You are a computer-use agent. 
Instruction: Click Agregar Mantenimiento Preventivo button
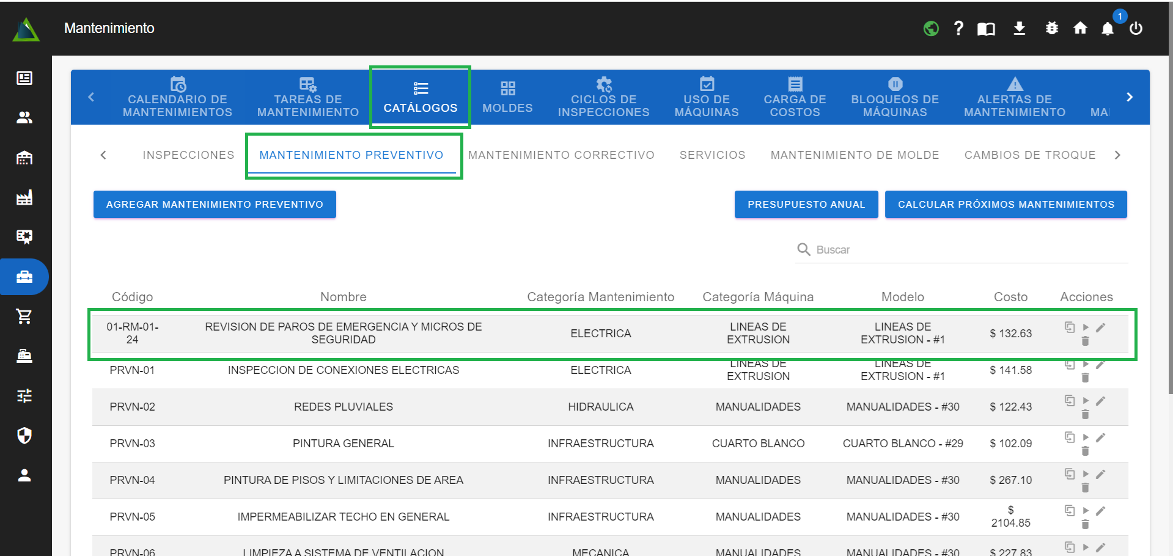click(215, 205)
